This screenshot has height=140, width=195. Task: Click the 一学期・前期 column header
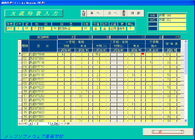[75, 42]
